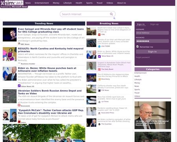Click the Forgot password link
177x142 pixels.
coord(143,58)
